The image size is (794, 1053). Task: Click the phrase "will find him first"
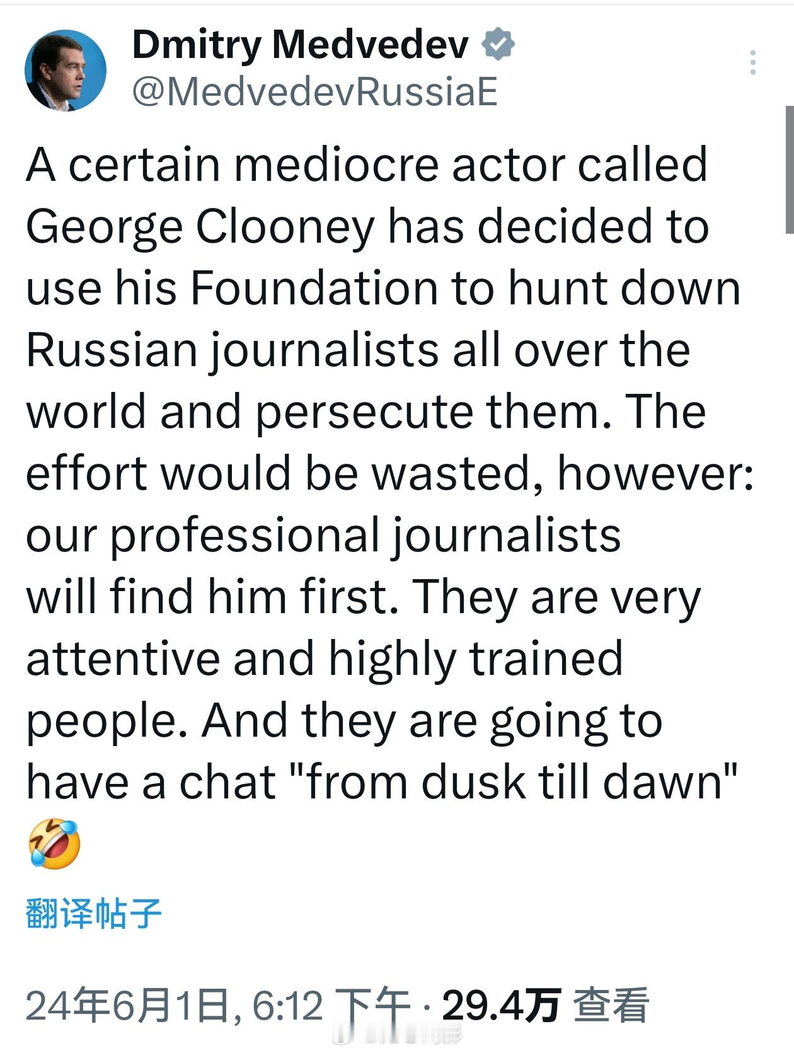tap(212, 596)
